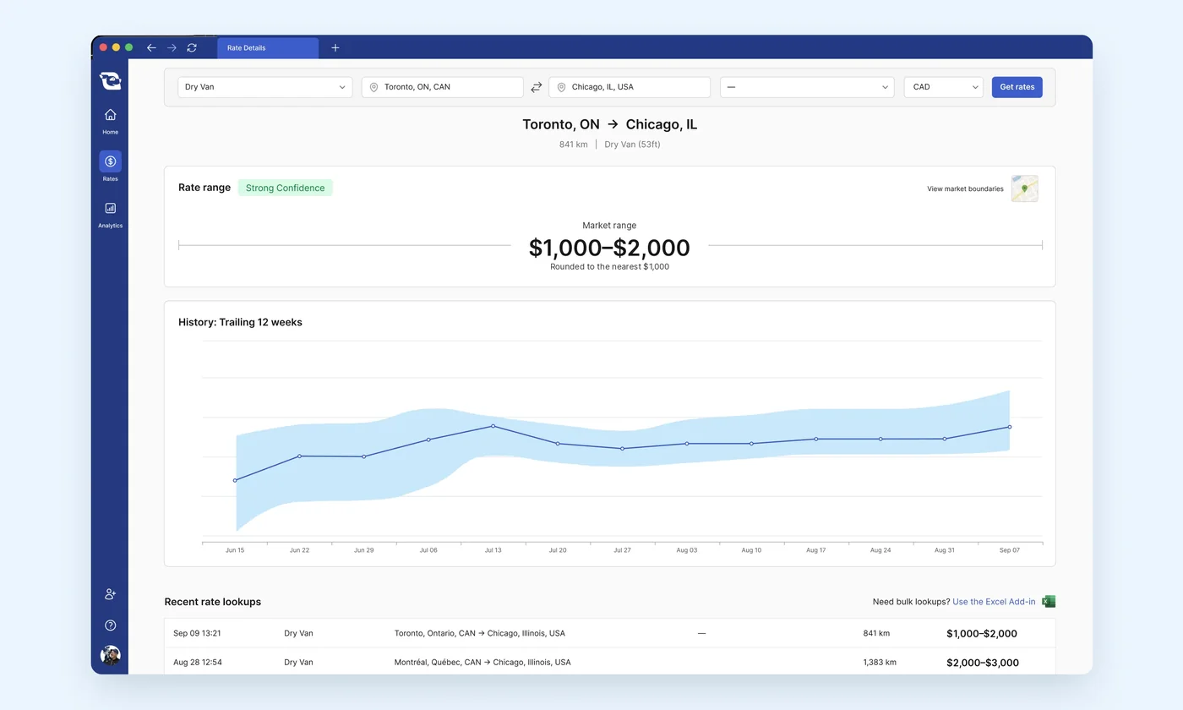Screen dimensions: 1183x710
Task: Open the market boundaries map thumbnail
Action: pos(1025,188)
